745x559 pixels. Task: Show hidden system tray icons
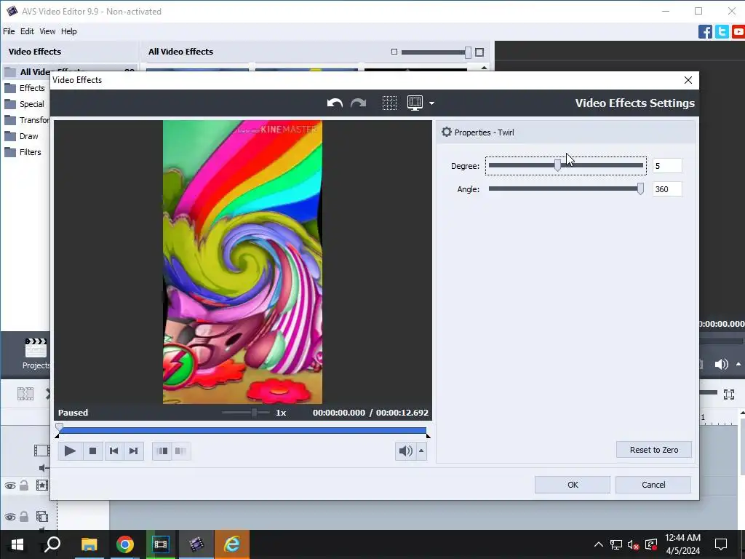pyautogui.click(x=599, y=544)
